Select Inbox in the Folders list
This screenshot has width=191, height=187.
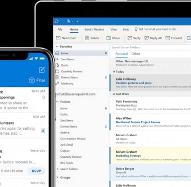pyautogui.click(x=64, y=109)
